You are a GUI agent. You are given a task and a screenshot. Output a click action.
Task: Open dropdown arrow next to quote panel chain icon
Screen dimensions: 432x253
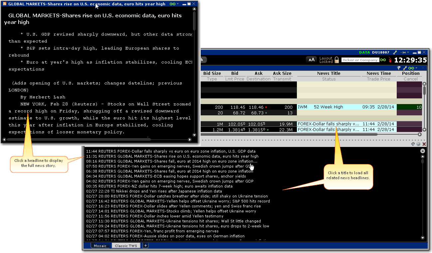point(416,68)
